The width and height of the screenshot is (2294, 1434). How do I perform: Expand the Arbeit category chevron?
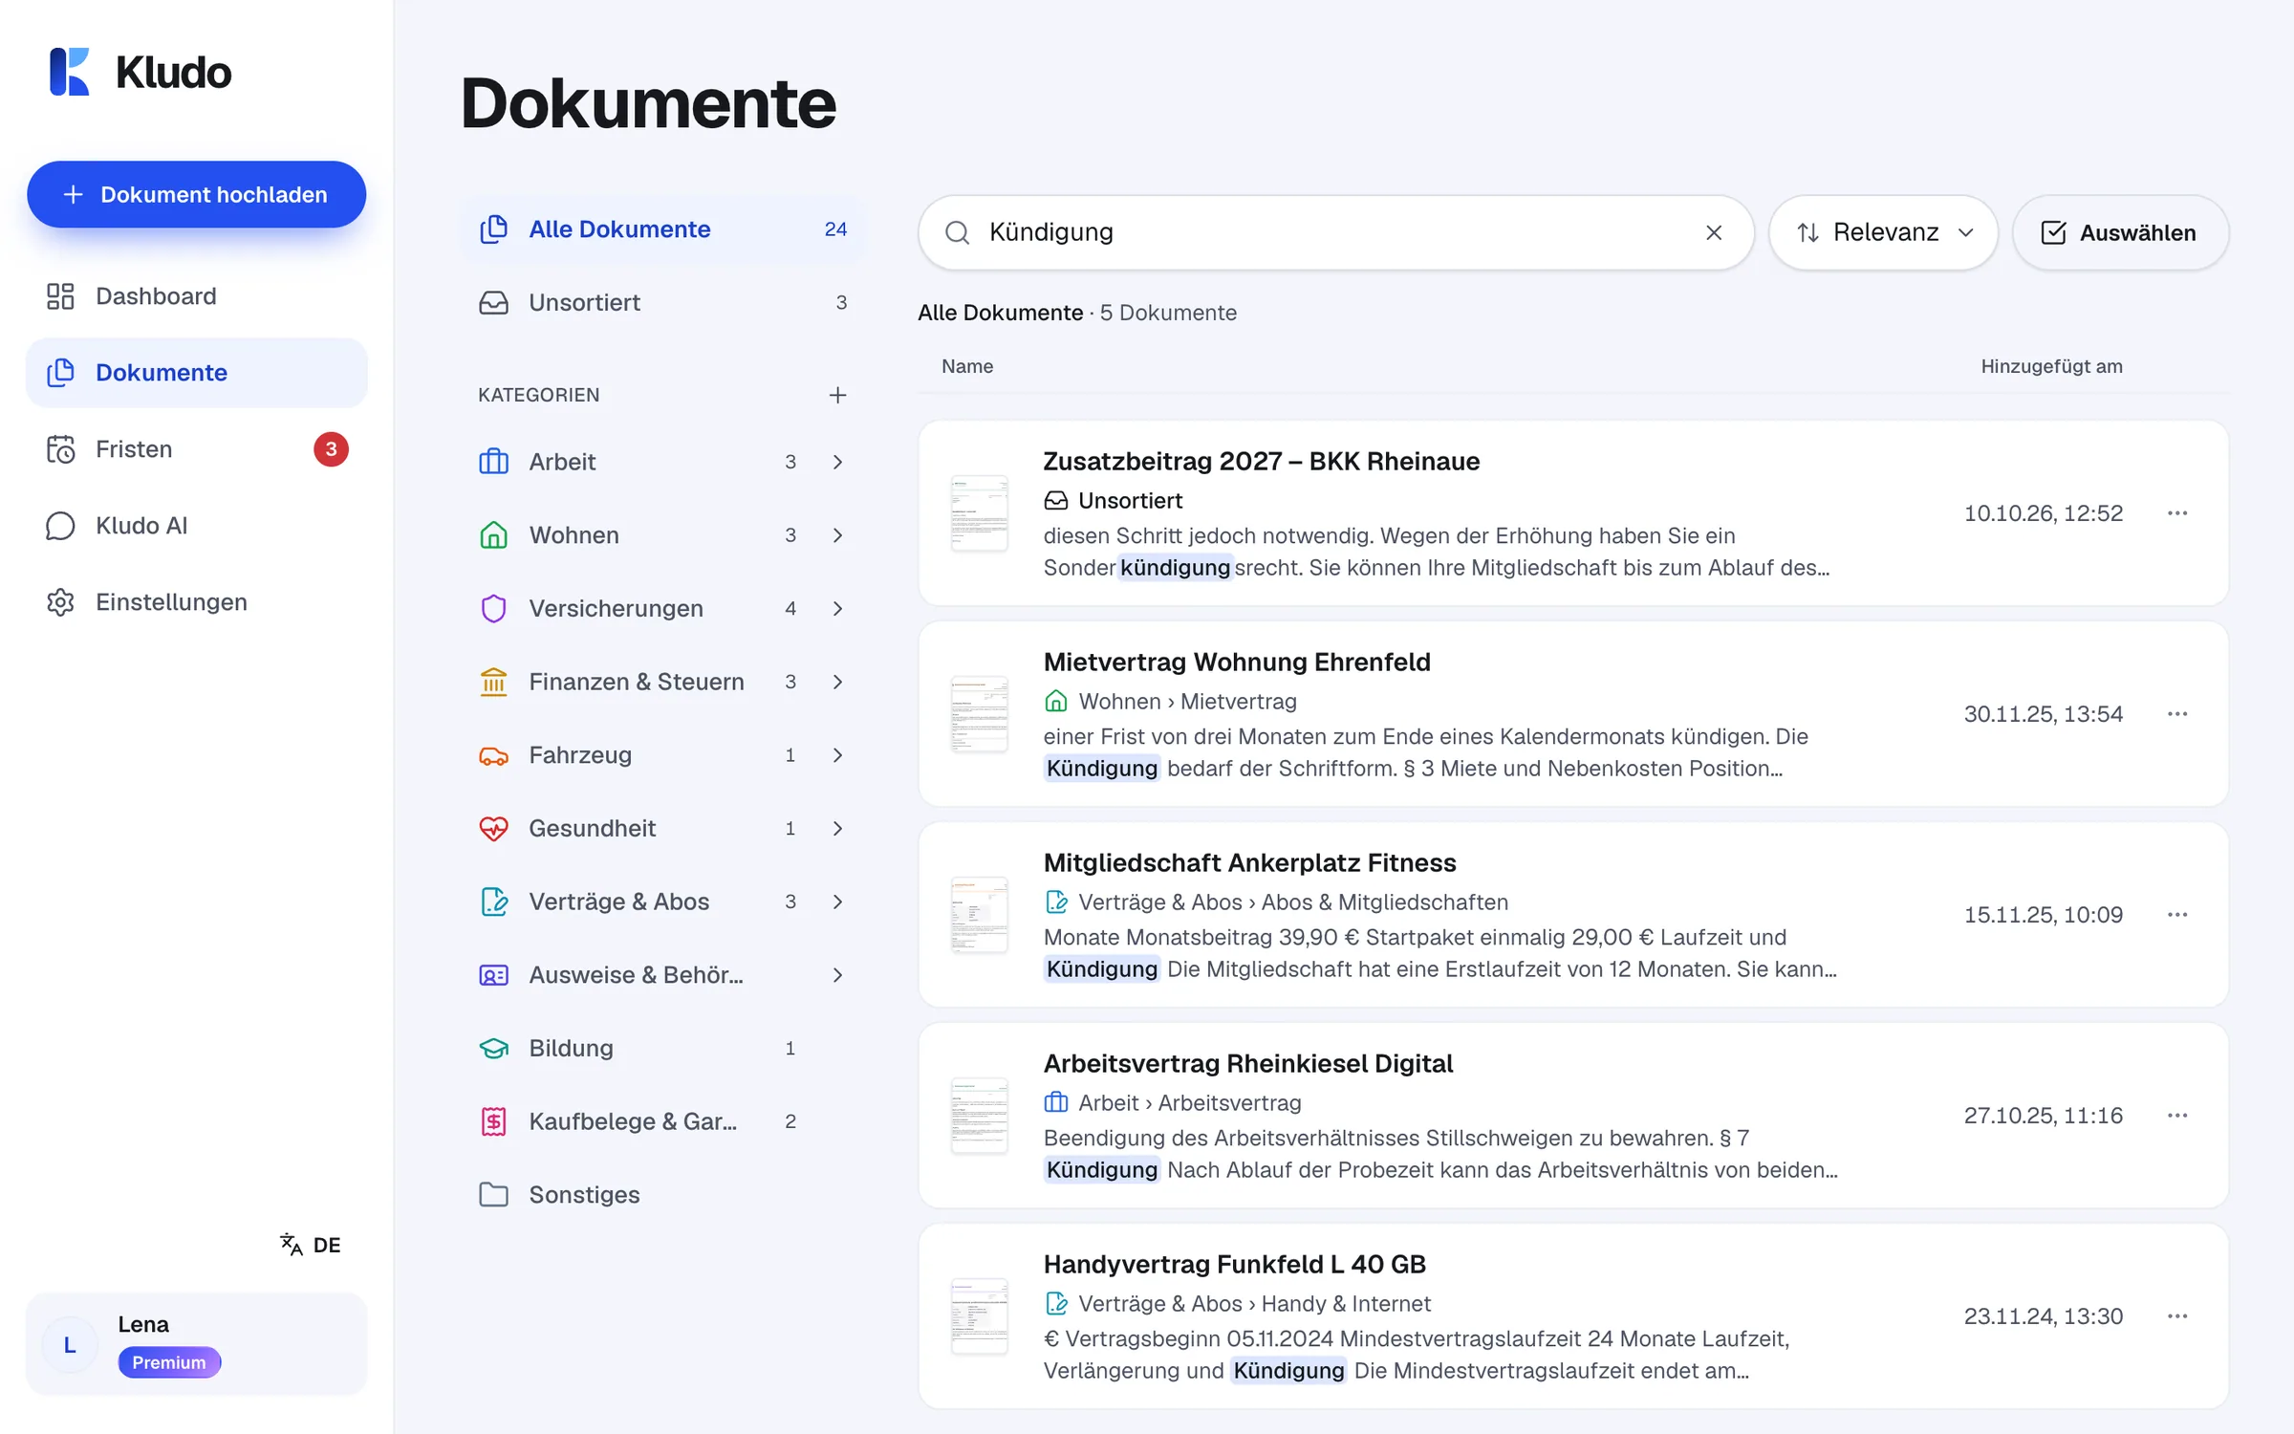pyautogui.click(x=837, y=462)
